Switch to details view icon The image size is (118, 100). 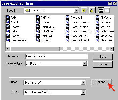(x=107, y=10)
